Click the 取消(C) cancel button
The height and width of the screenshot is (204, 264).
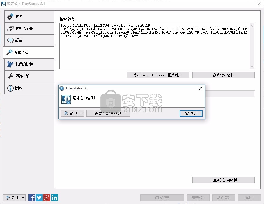(224, 198)
